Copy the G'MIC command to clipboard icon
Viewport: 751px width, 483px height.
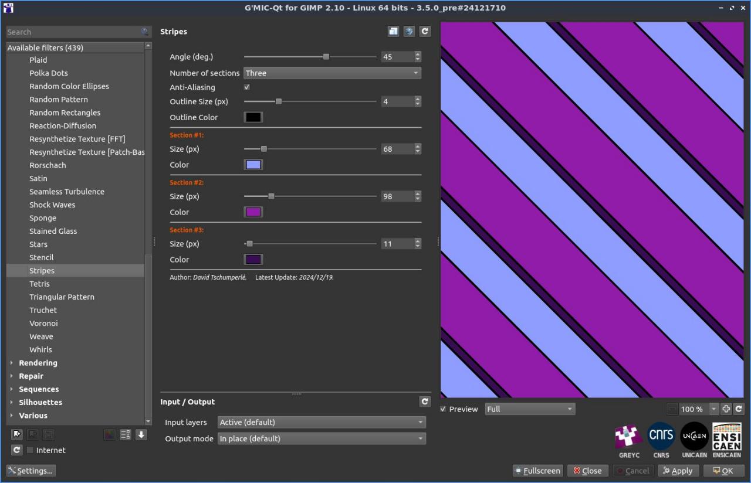(x=393, y=32)
